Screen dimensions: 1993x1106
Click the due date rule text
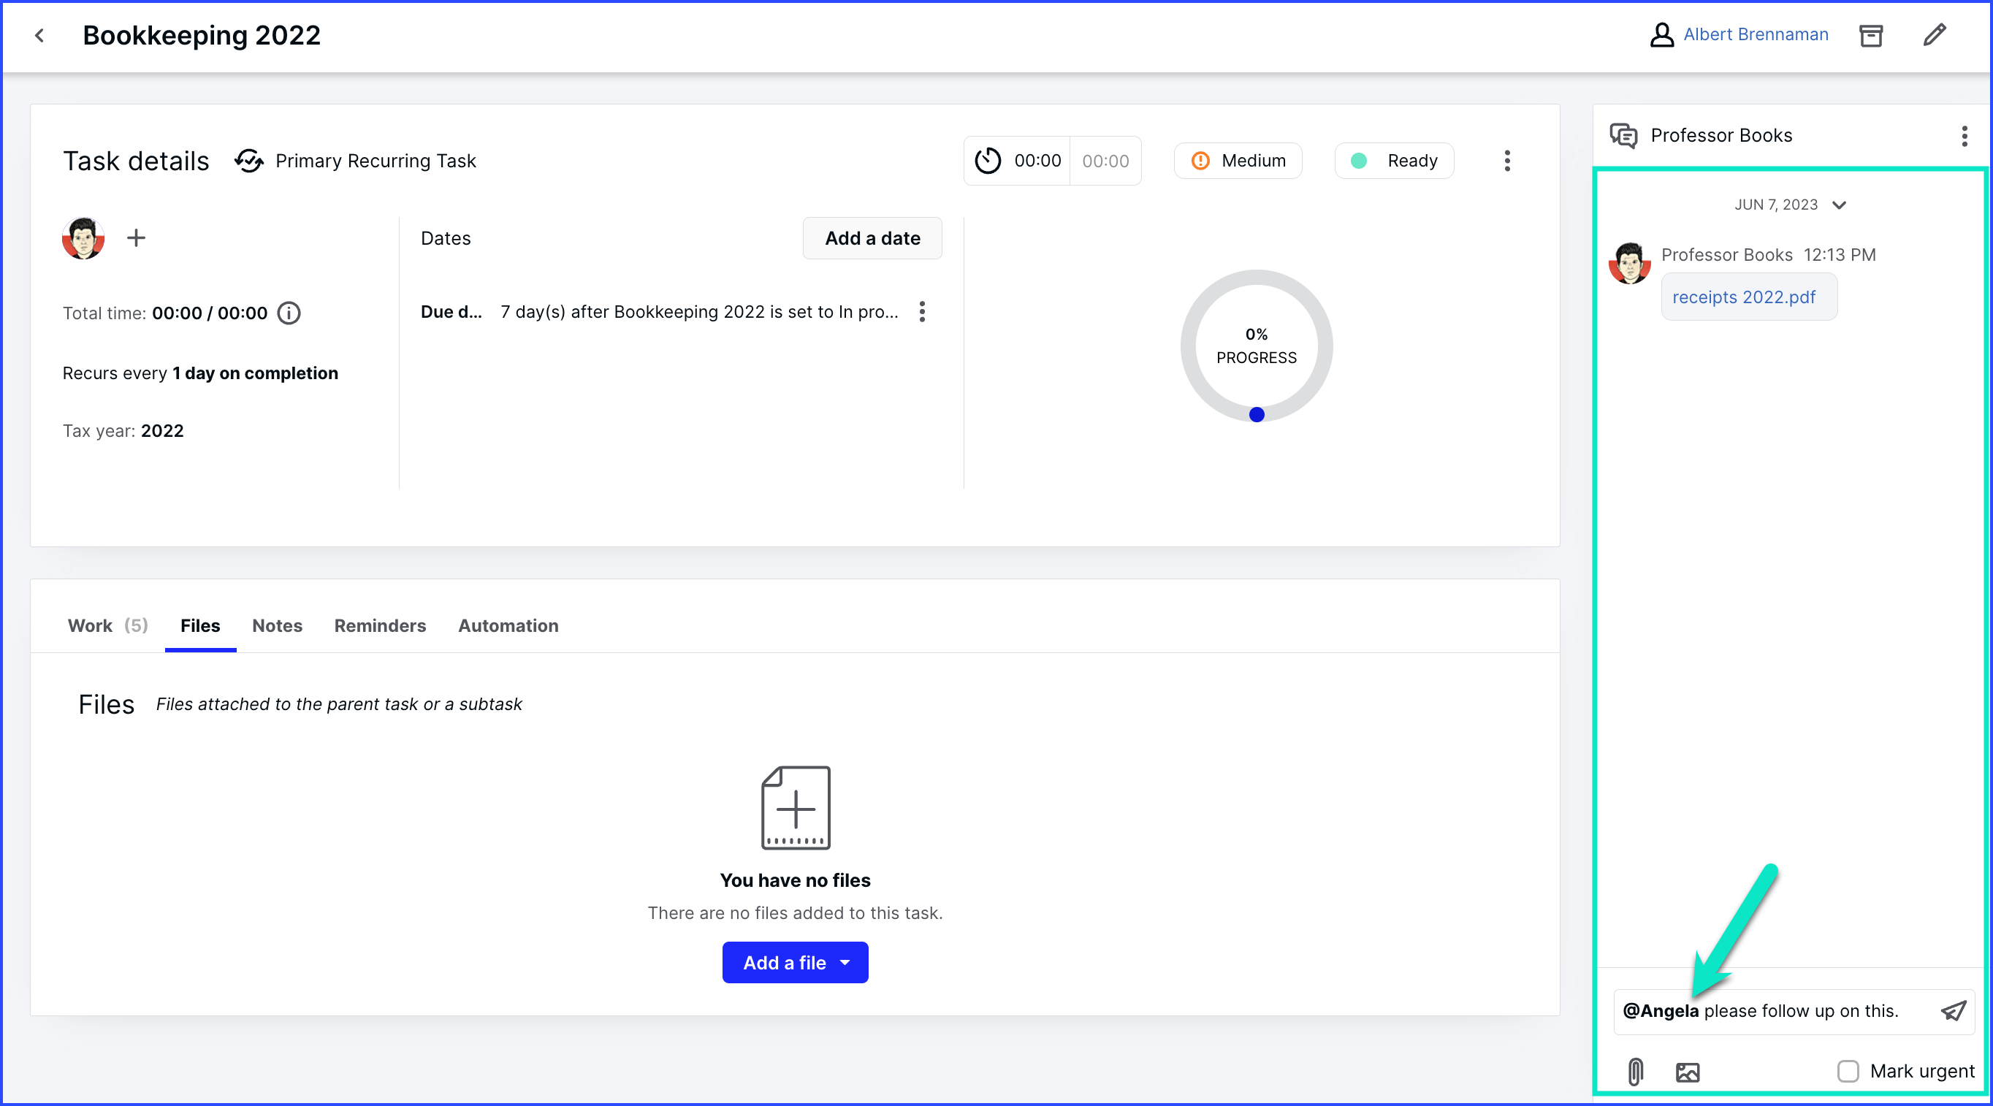[x=698, y=312]
